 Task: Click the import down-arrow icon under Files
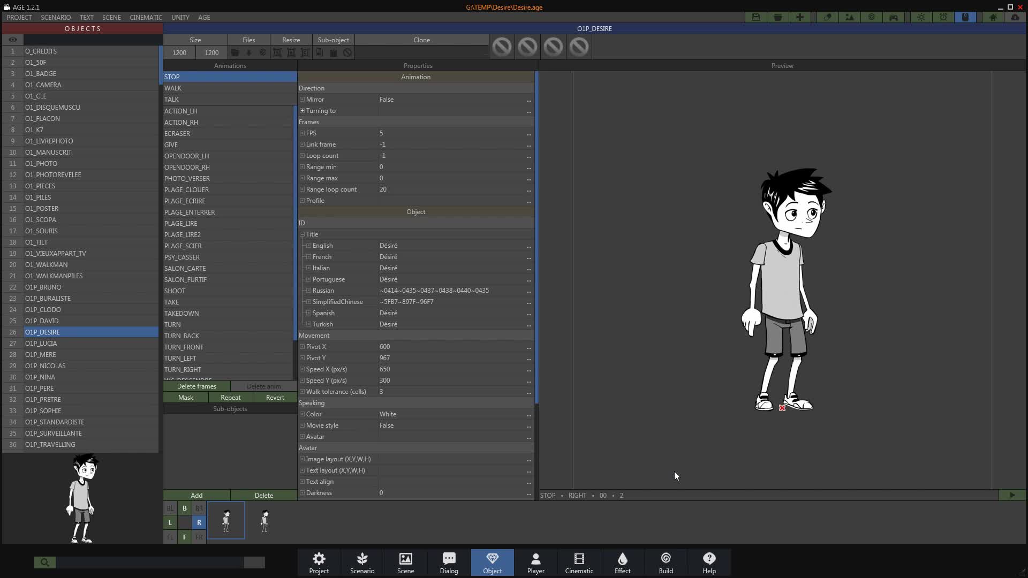pyautogui.click(x=248, y=52)
